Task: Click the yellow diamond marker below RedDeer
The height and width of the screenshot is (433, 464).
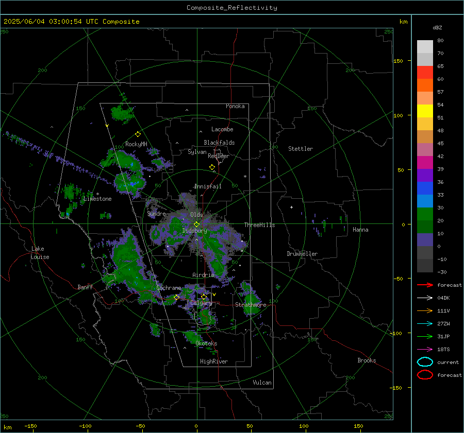Action: [212, 167]
